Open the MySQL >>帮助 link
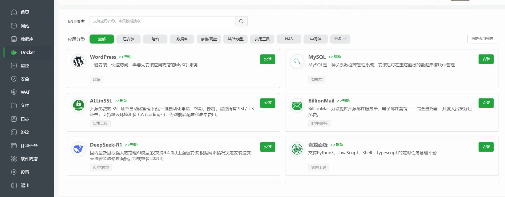Viewport: 505px width, 197px height. click(335, 57)
